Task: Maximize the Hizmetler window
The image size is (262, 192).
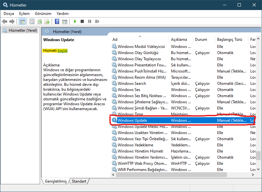Action: click(239, 5)
